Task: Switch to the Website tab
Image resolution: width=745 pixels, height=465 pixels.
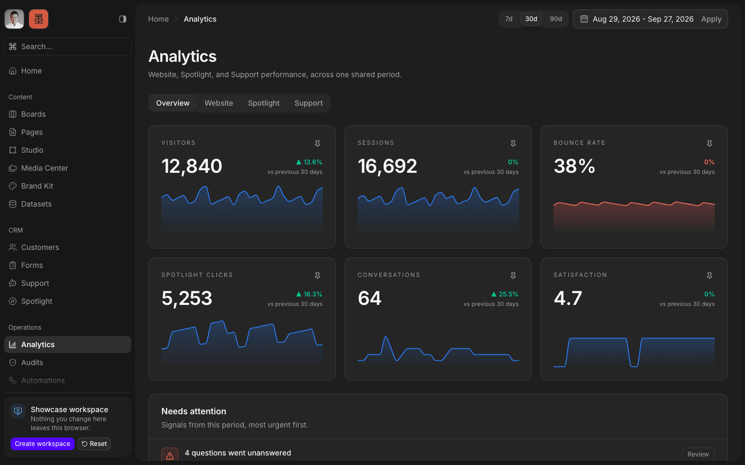Action: (x=219, y=103)
